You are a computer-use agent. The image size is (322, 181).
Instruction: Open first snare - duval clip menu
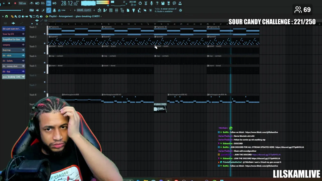coord(50,66)
